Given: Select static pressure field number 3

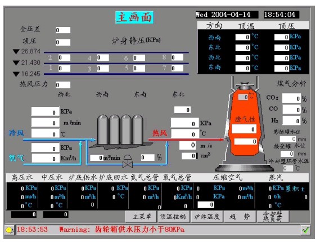Looking at the screenshot, I should pyautogui.click(x=103, y=69).
